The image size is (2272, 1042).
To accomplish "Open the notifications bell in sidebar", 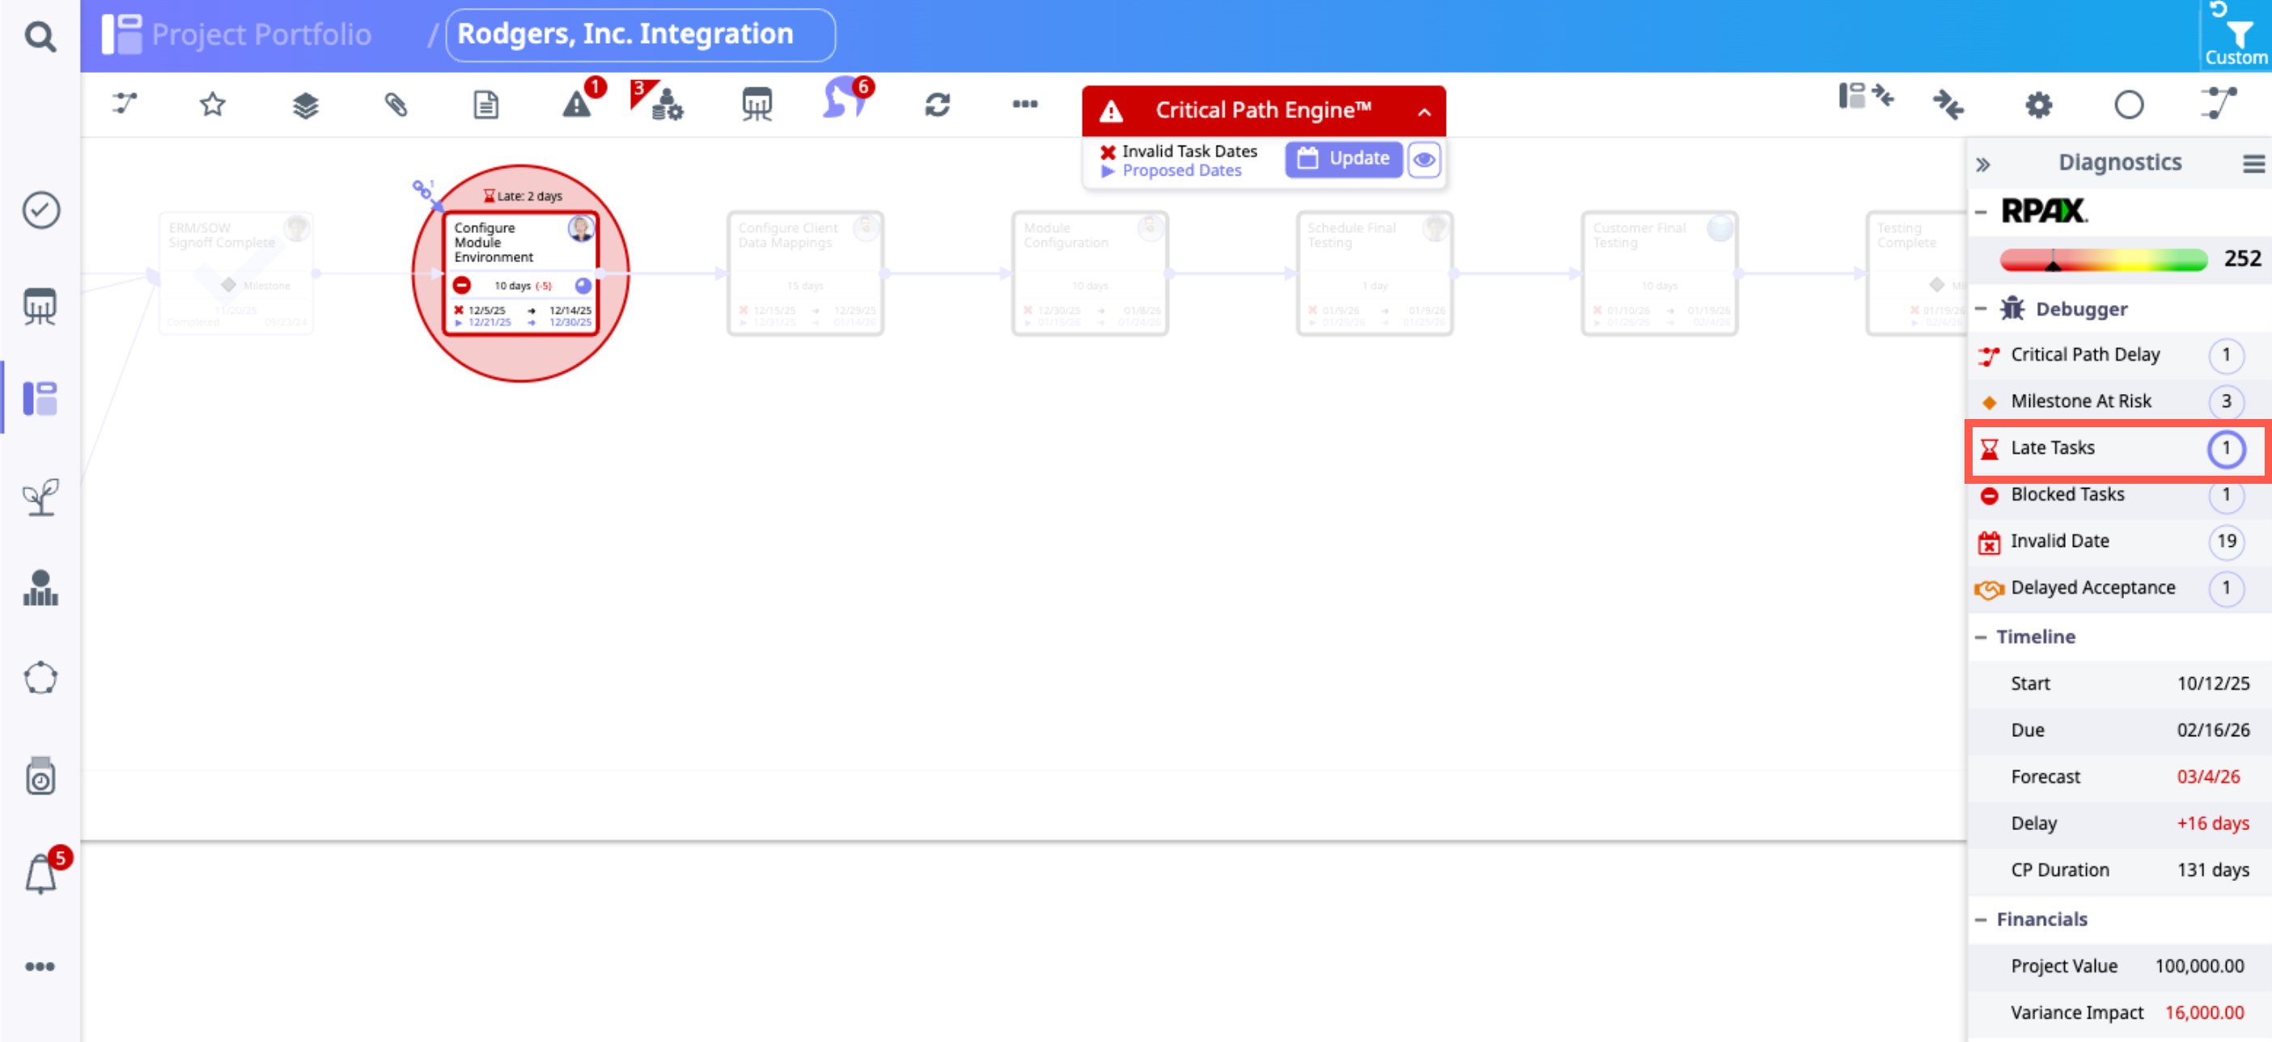I will [40, 874].
